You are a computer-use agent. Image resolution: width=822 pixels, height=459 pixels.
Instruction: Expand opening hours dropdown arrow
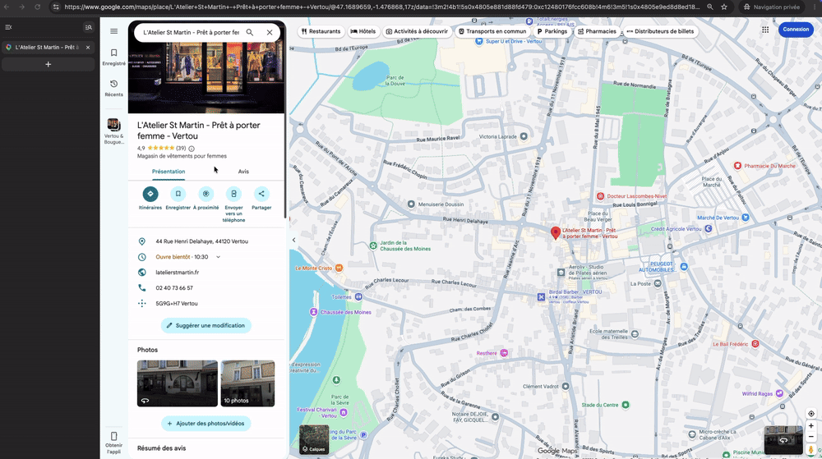218,257
